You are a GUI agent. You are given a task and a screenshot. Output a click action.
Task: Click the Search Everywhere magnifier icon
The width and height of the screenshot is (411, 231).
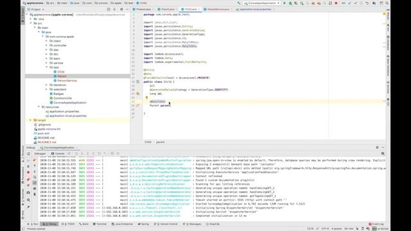[x=387, y=3]
